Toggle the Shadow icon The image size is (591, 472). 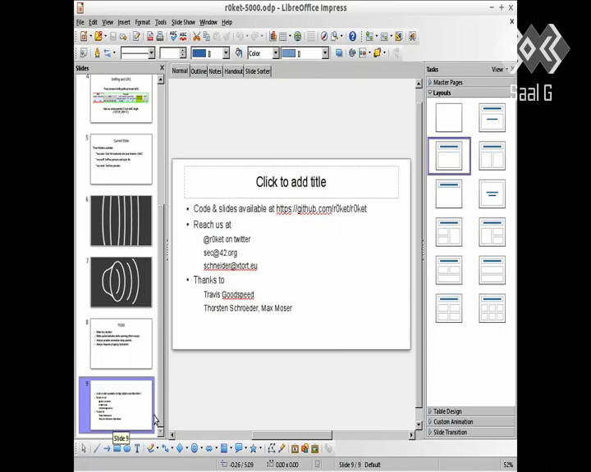339,53
